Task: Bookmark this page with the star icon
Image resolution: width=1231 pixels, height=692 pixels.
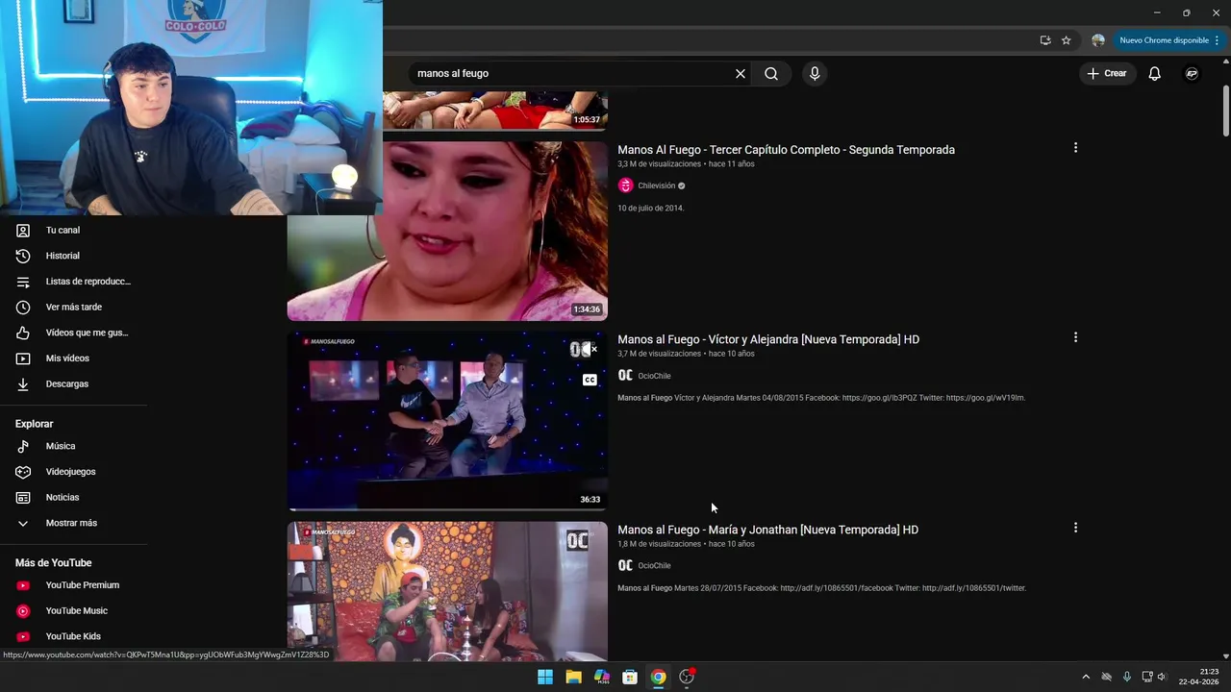Action: [1066, 40]
